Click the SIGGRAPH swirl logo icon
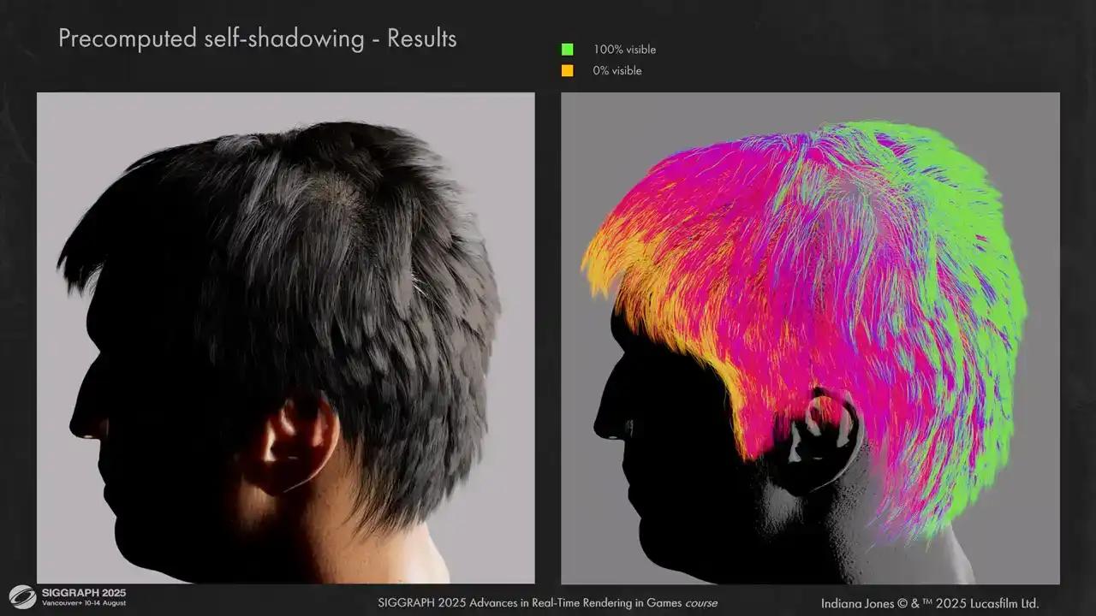Image resolution: width=1096 pixels, height=616 pixels. pos(22,596)
